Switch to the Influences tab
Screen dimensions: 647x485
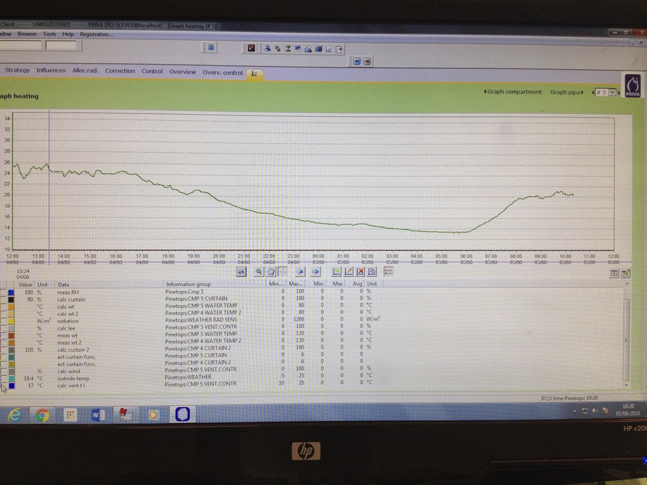pyautogui.click(x=51, y=71)
